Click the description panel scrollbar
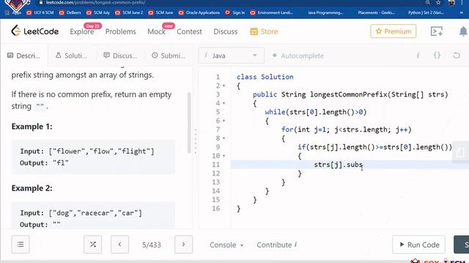 click(x=189, y=123)
